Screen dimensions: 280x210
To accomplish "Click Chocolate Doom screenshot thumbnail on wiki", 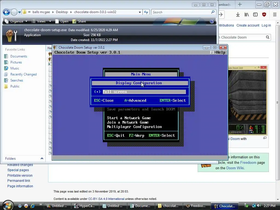I will 247,100.
